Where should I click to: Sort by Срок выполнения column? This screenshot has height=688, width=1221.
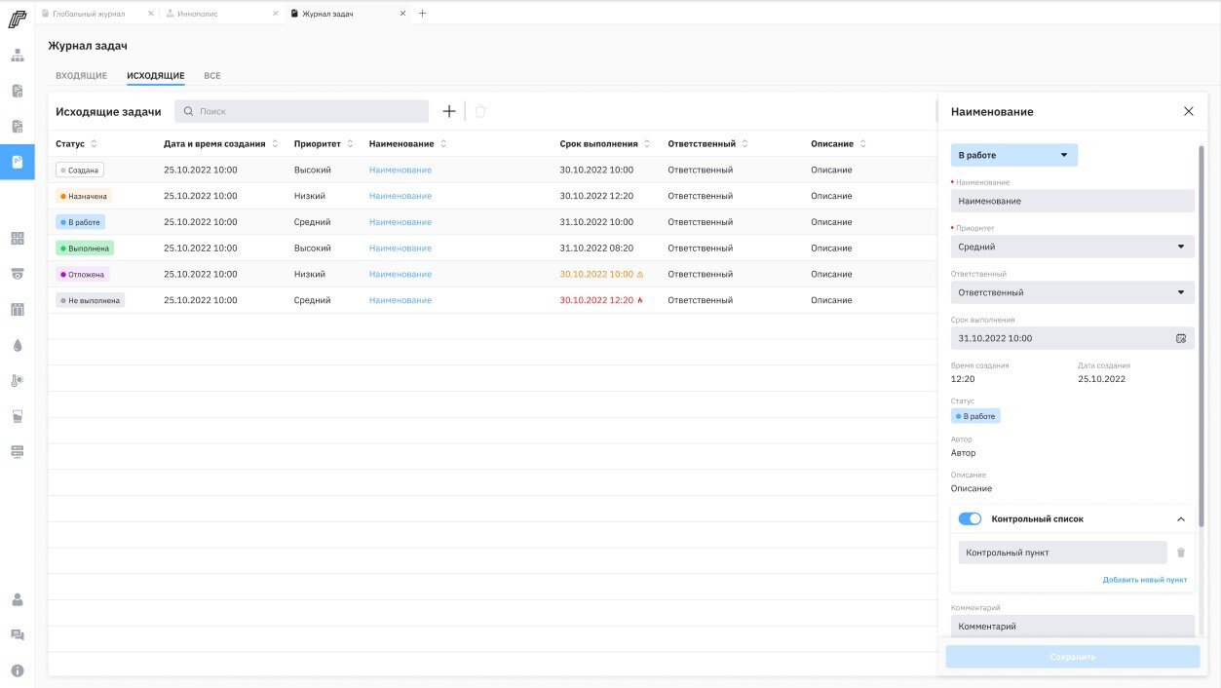pos(647,144)
